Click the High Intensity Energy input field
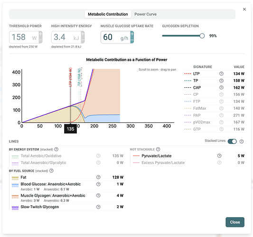This screenshot has width=253, height=237. [x=66, y=37]
